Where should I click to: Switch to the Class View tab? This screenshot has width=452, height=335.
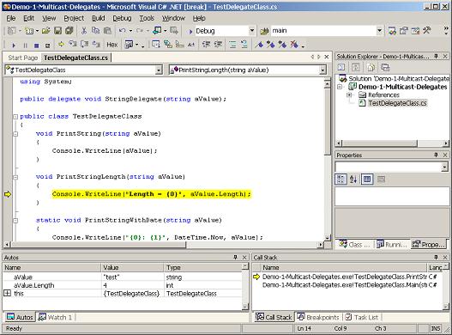[x=354, y=244]
